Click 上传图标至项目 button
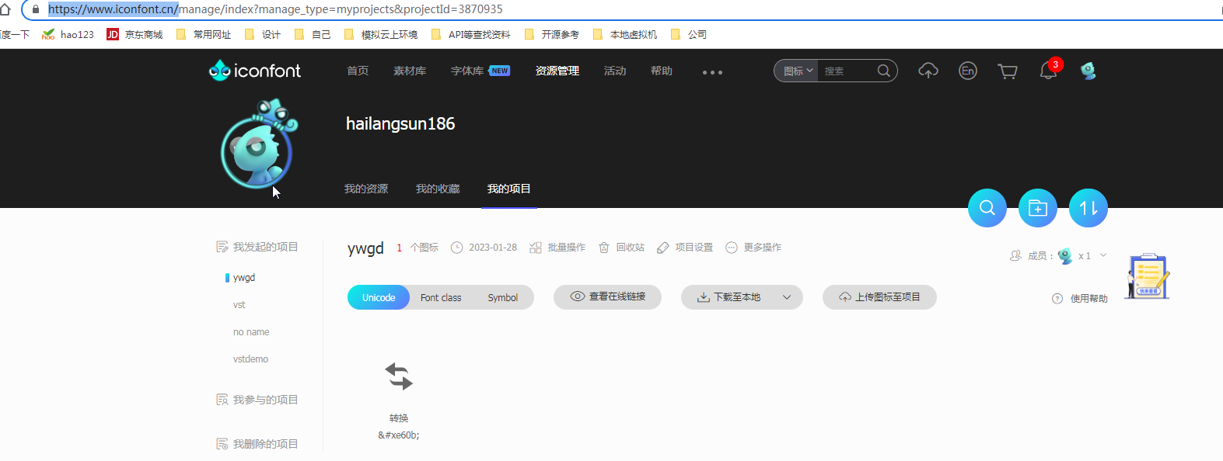The width and height of the screenshot is (1223, 461). (879, 297)
